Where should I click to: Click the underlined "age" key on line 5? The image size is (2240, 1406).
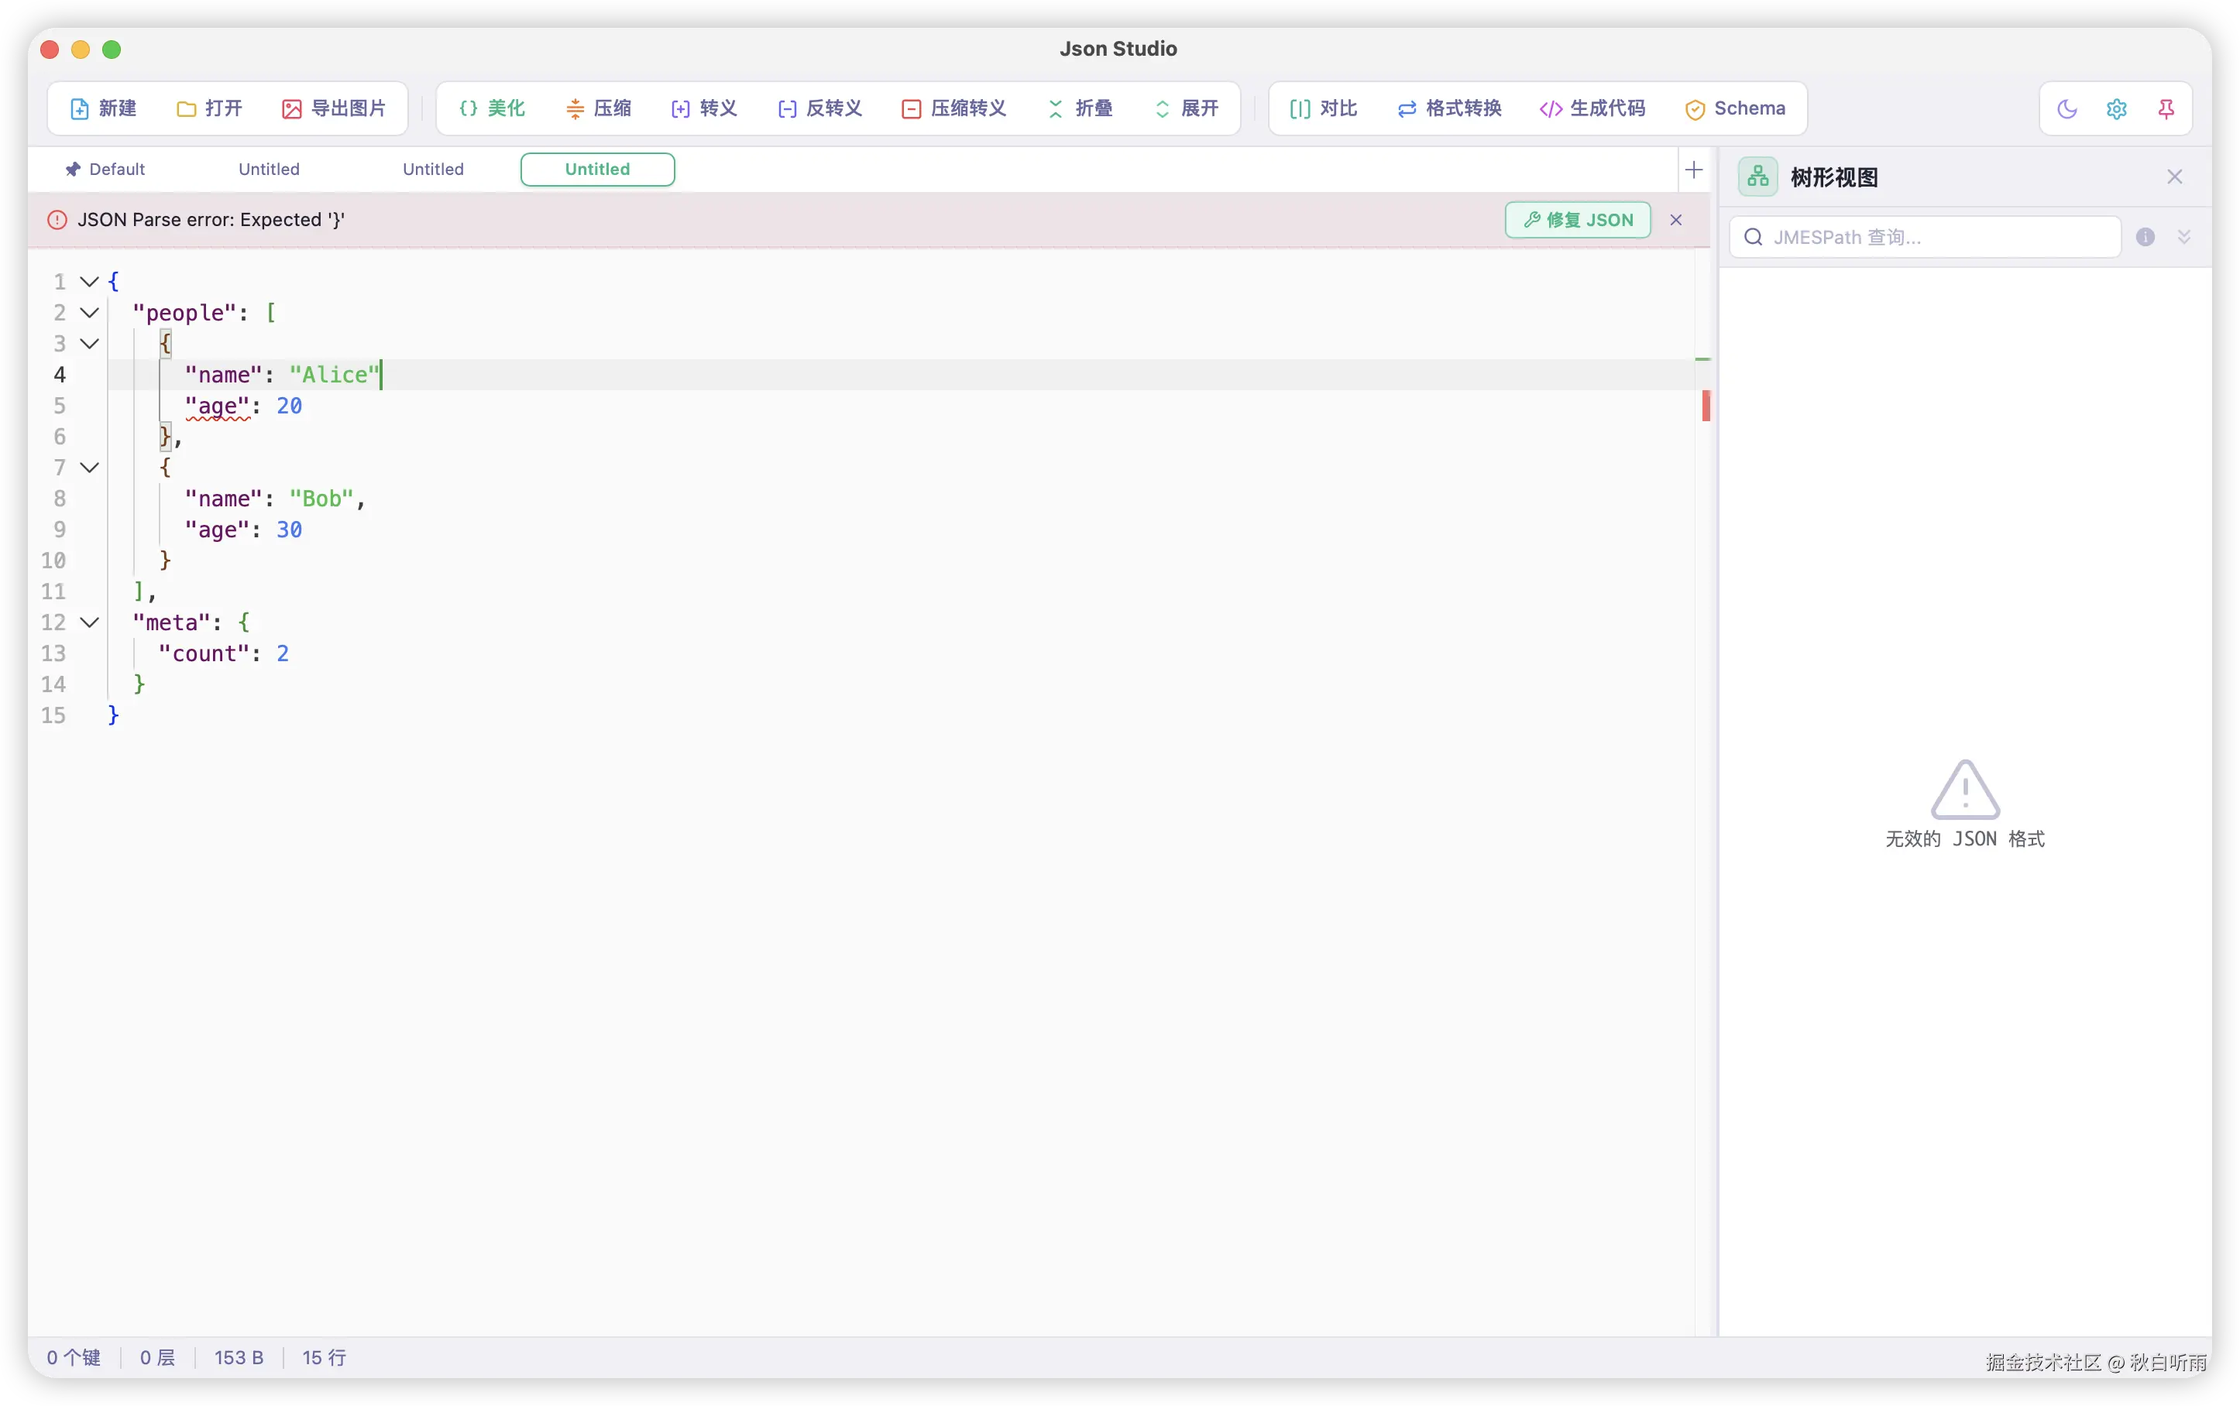click(x=218, y=406)
